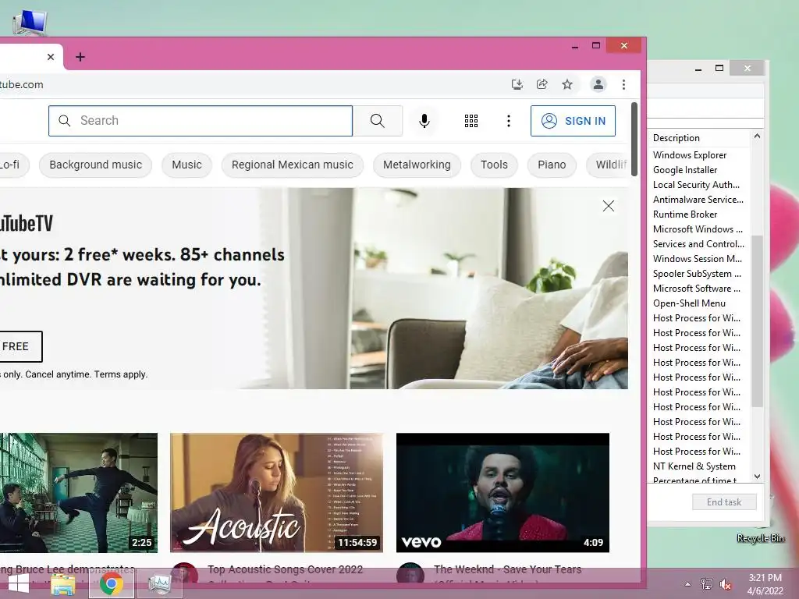Open YouTube settings three-dot menu
Image resolution: width=799 pixels, height=599 pixels.
[x=508, y=121]
